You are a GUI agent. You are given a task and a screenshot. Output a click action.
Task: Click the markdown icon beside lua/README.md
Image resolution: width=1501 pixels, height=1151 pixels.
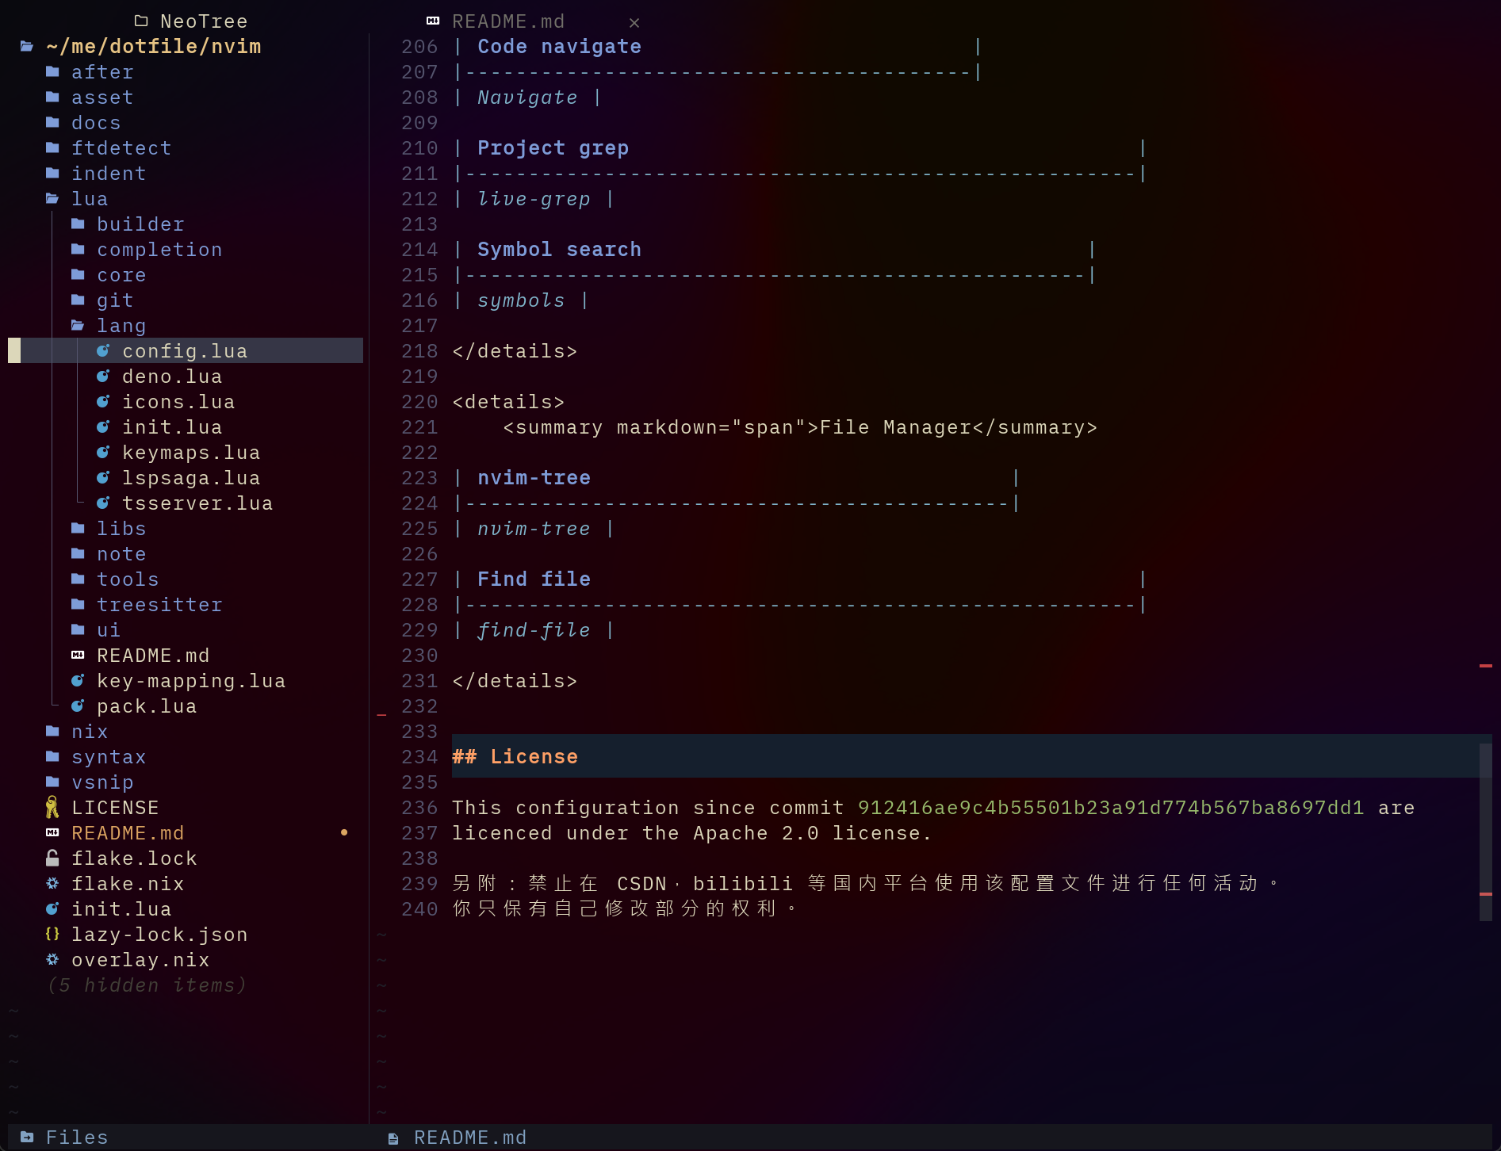click(78, 655)
